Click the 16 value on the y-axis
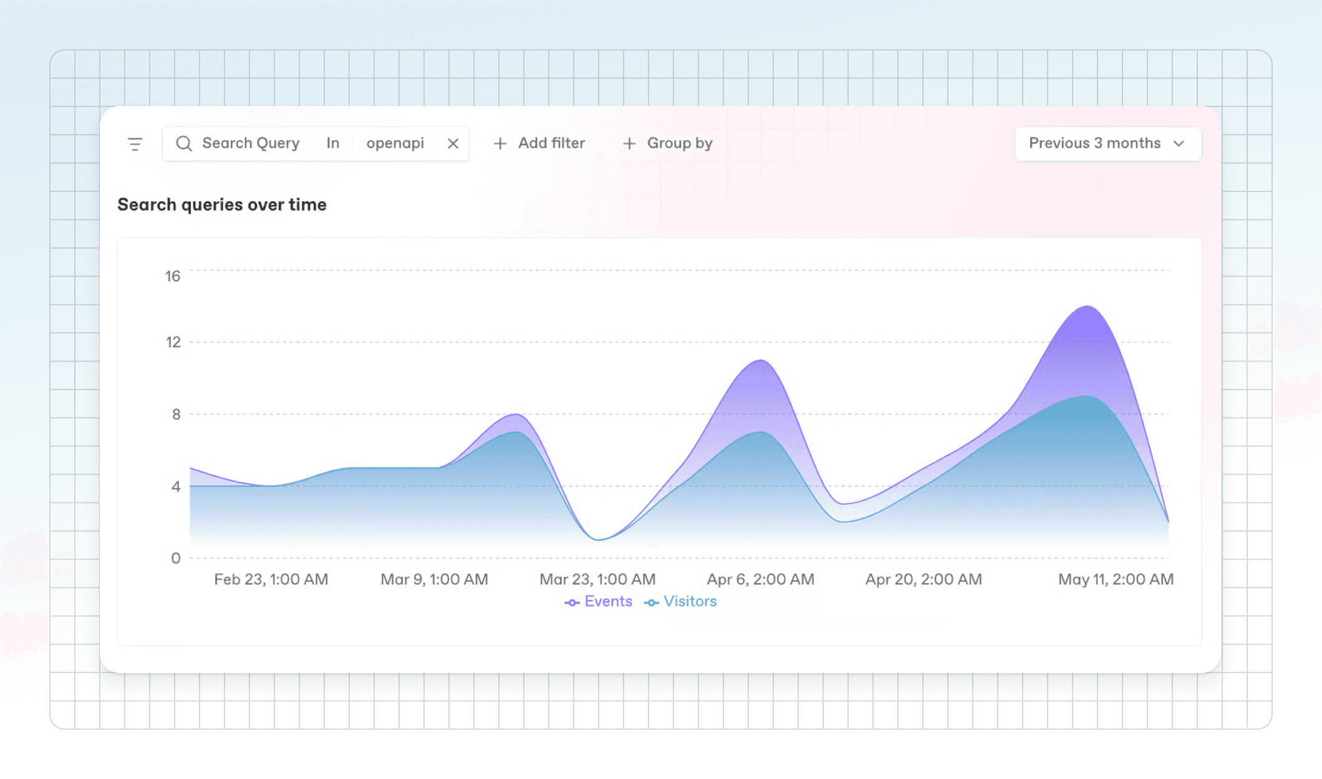Viewport: 1322px width, 779px height. [173, 276]
